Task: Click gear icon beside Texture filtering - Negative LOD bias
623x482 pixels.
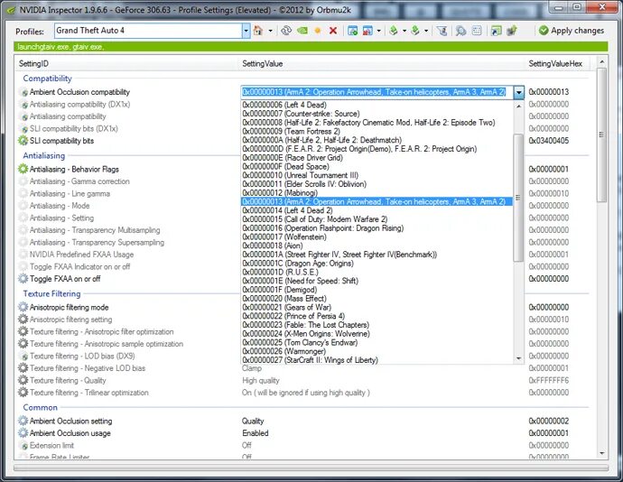Action: 23,368
